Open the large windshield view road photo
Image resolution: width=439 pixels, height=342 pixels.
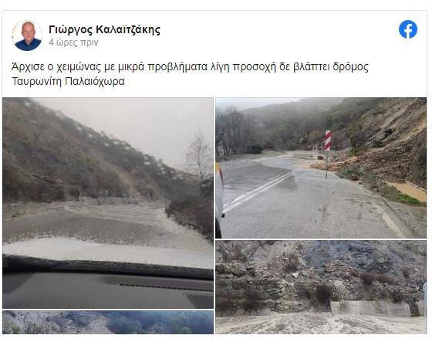pyautogui.click(x=108, y=203)
